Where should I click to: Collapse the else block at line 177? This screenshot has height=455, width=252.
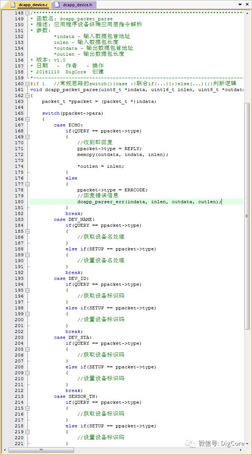tap(27, 184)
